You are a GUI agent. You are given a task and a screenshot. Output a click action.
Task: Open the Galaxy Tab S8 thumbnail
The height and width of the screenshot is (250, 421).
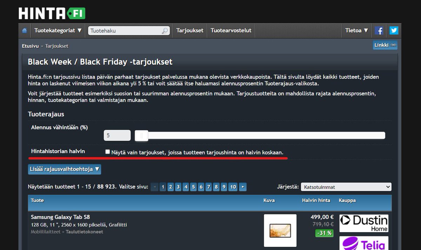(x=280, y=230)
